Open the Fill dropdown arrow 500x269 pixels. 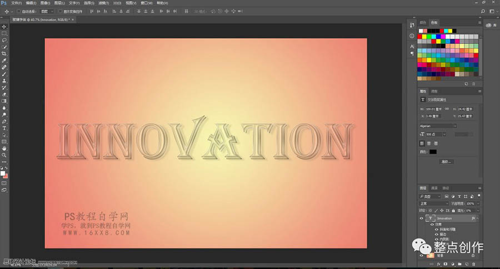point(478,211)
